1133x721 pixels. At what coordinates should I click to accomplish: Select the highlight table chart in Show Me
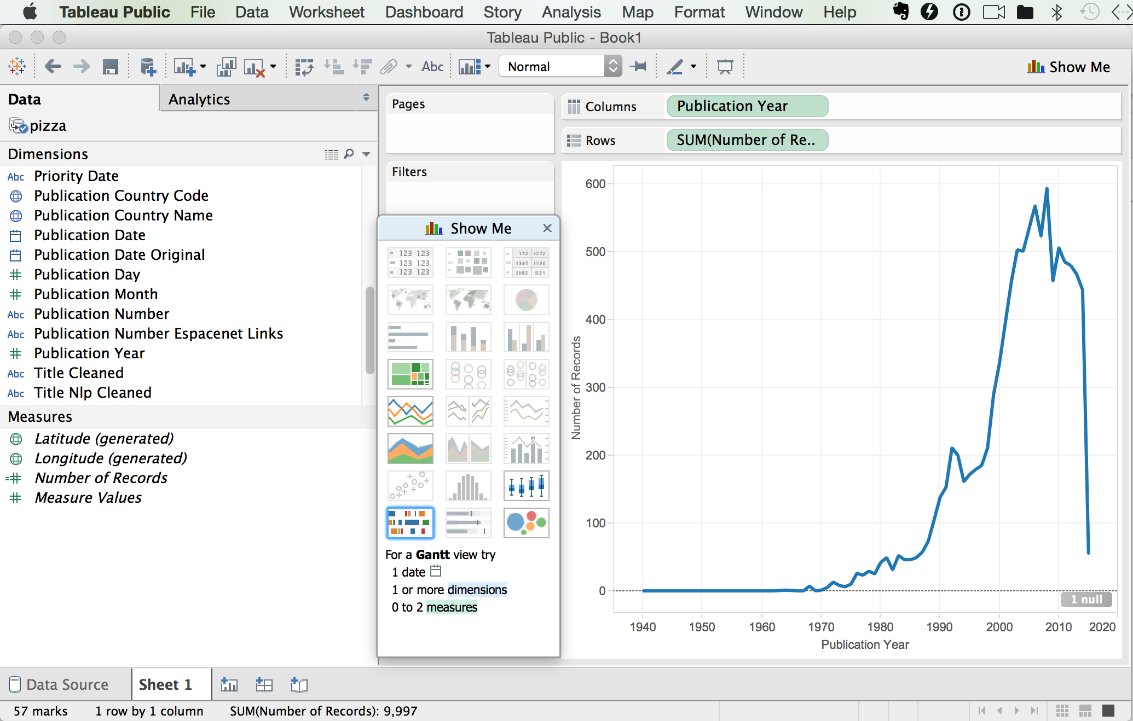(527, 263)
